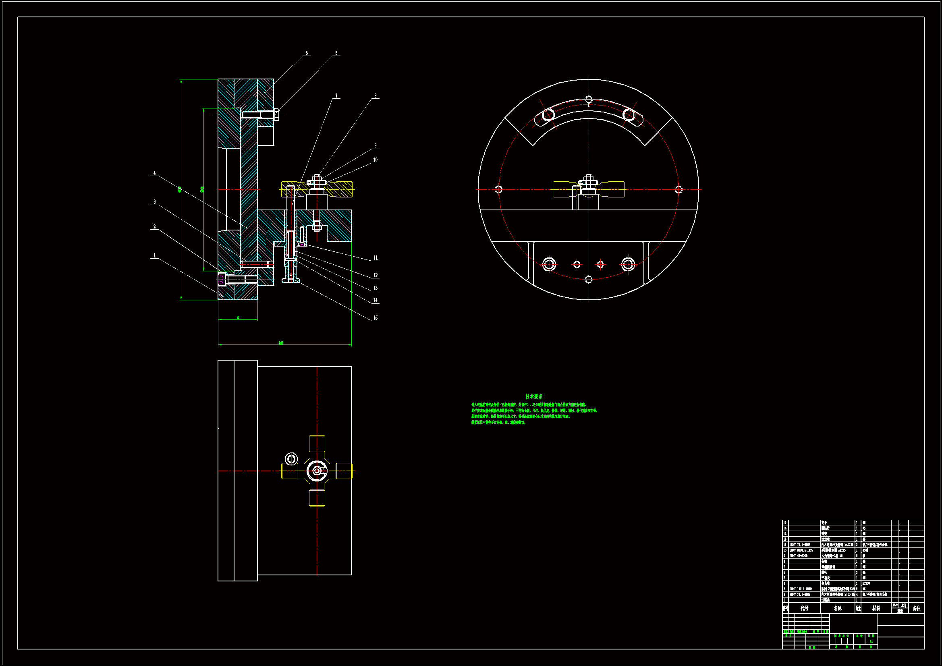
Task: Click balloon number 5 leader label
Action: [307, 53]
